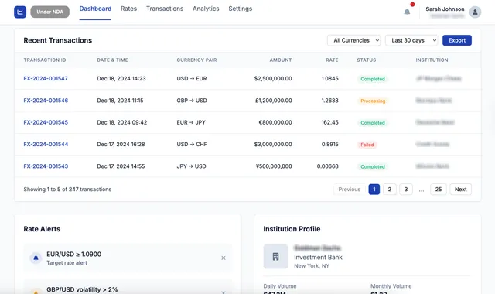Click the Currency Pair column header
This screenshot has height=294, width=495.
coord(196,60)
